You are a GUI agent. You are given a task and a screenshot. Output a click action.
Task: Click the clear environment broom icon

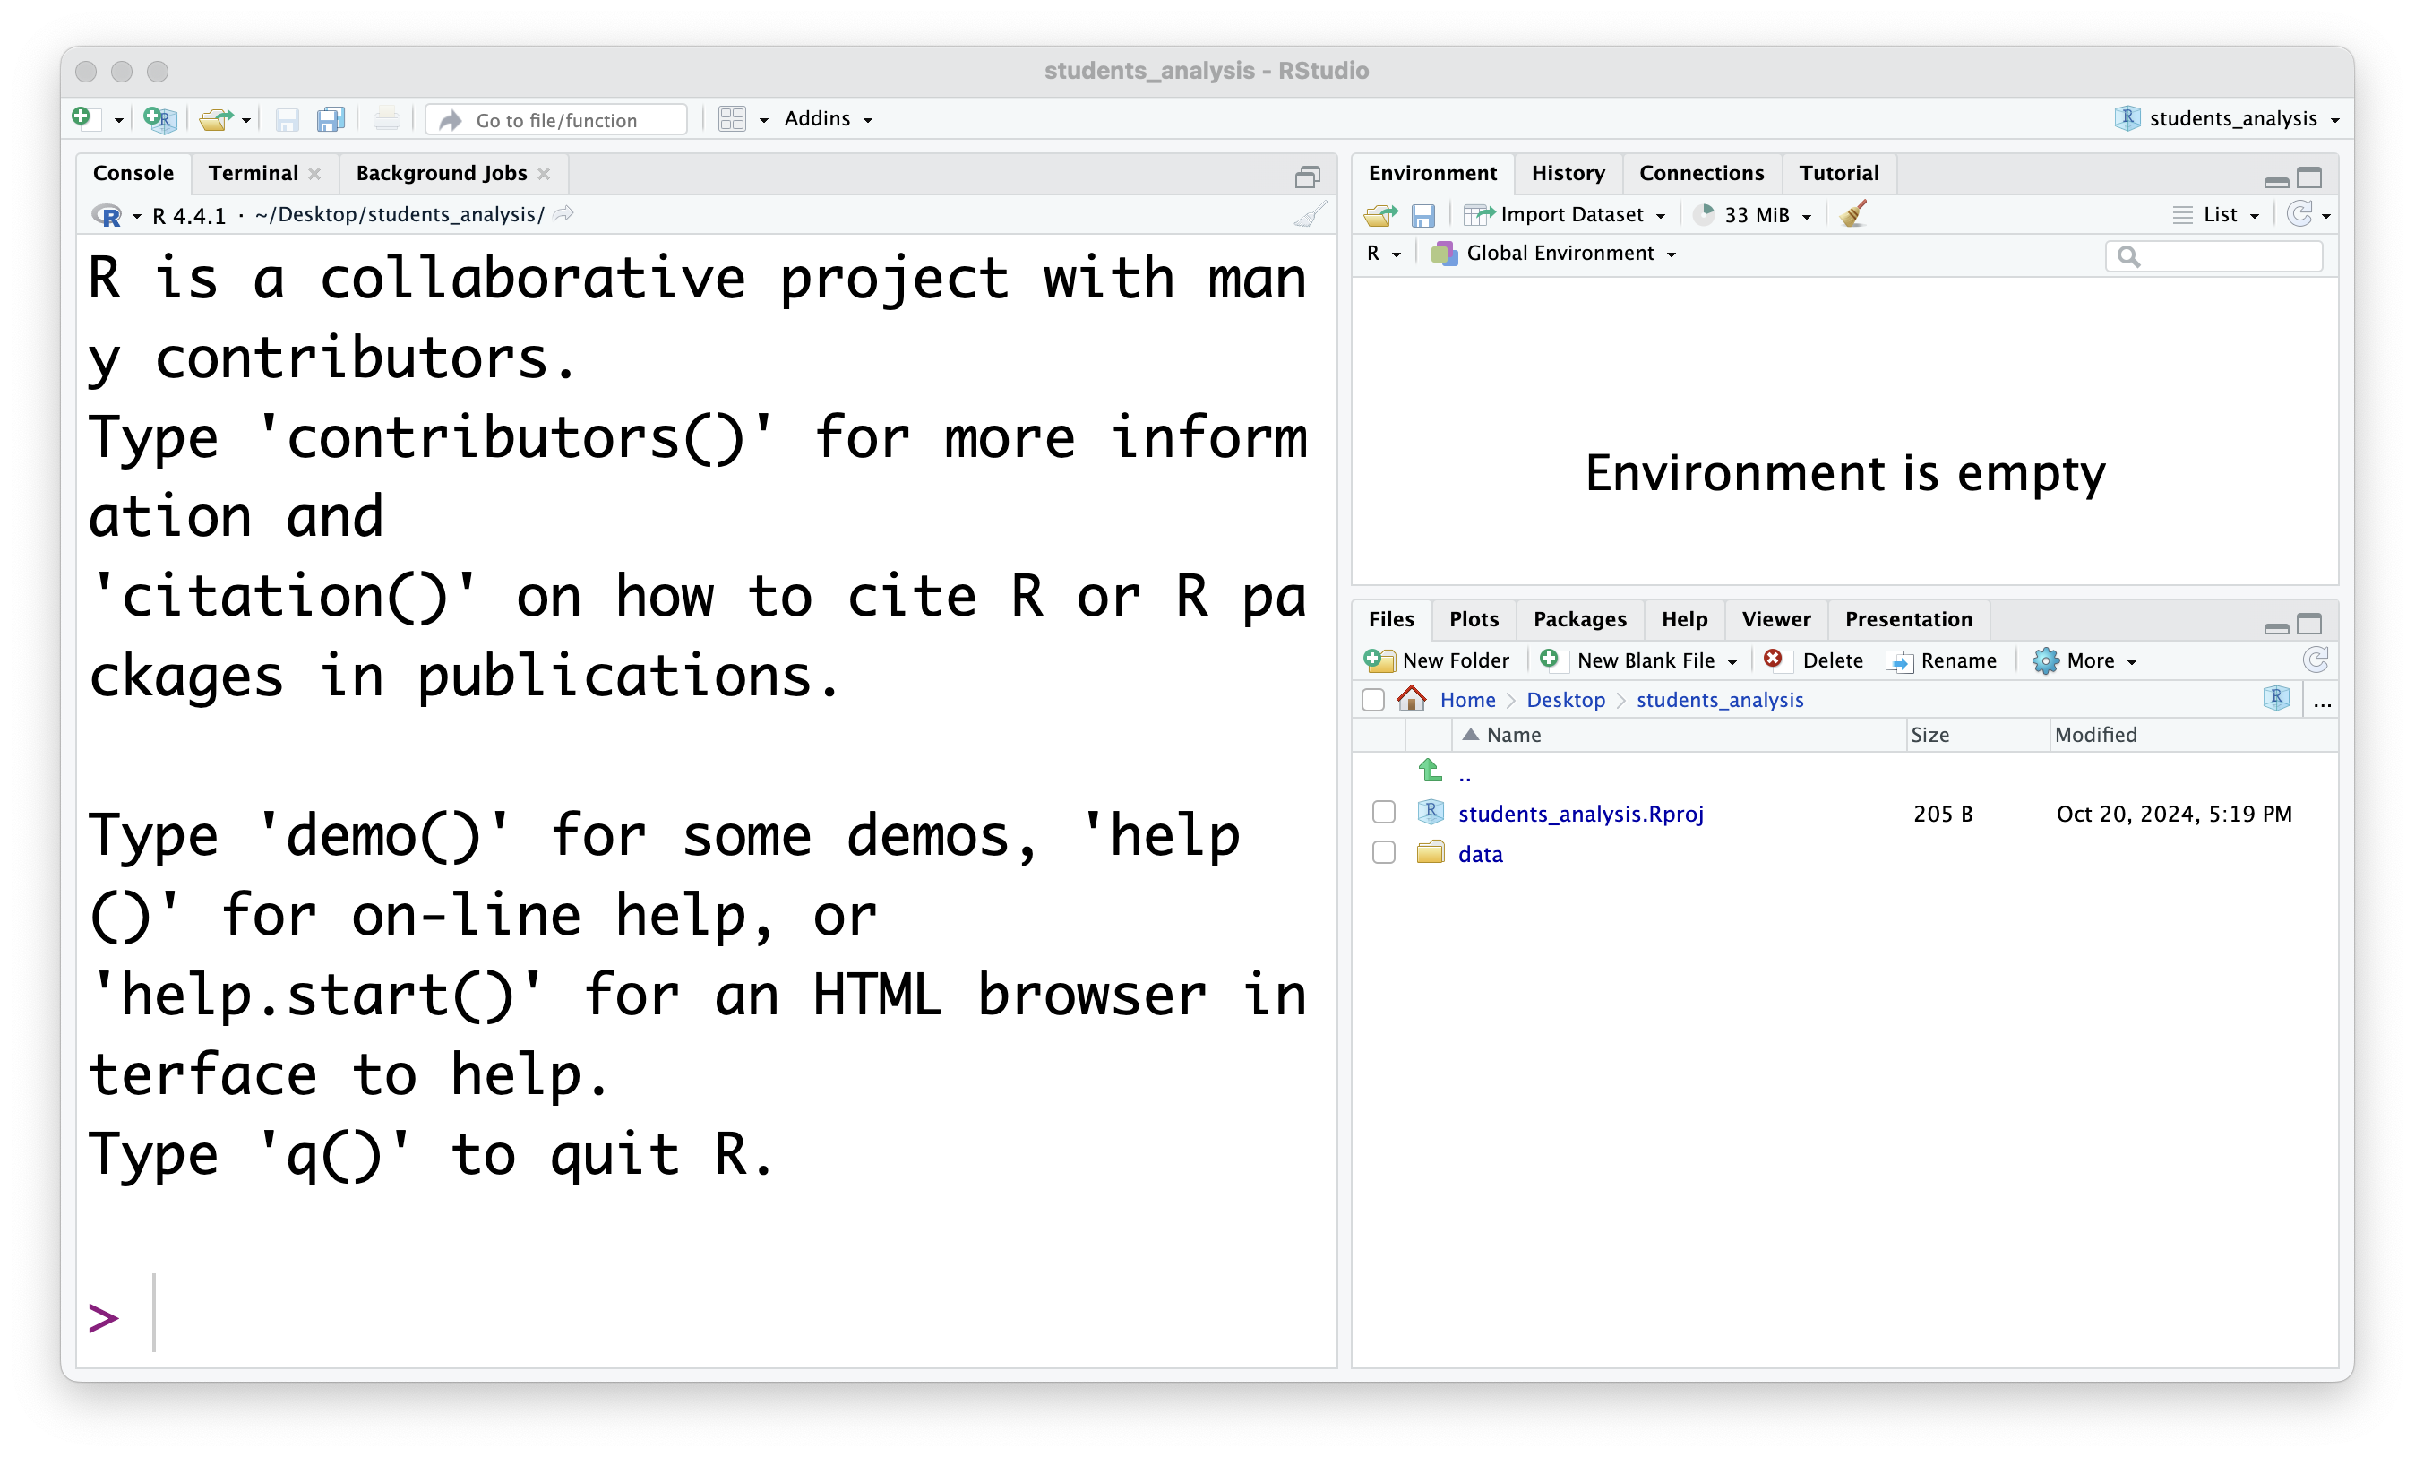click(1852, 214)
